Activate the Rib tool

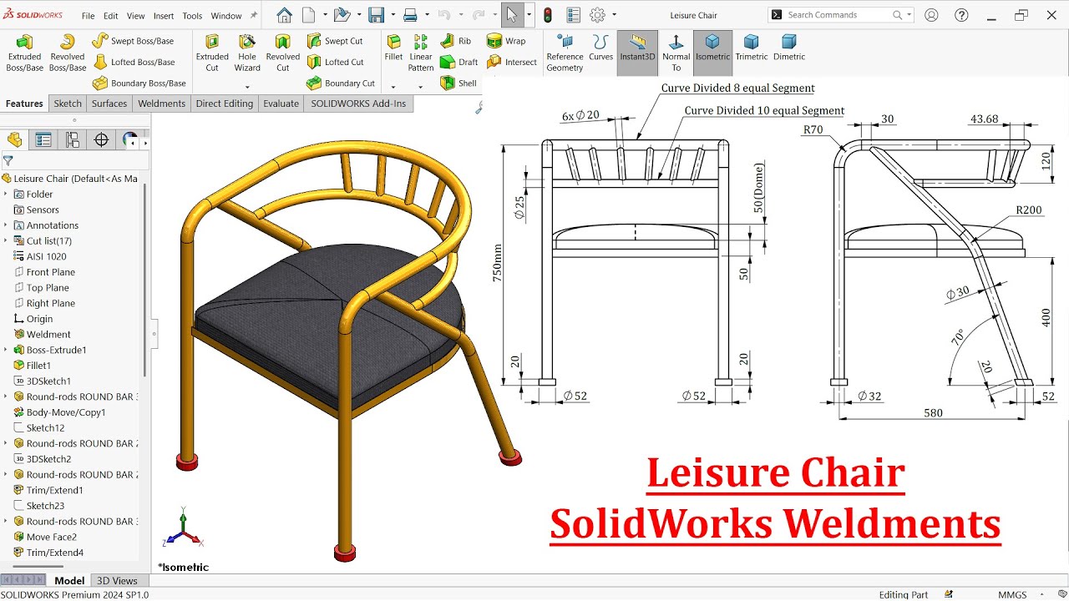[456, 41]
